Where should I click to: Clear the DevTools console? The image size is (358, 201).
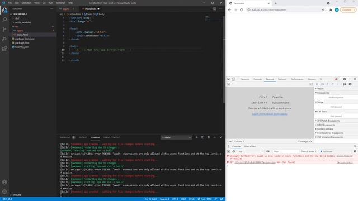click(x=234, y=151)
